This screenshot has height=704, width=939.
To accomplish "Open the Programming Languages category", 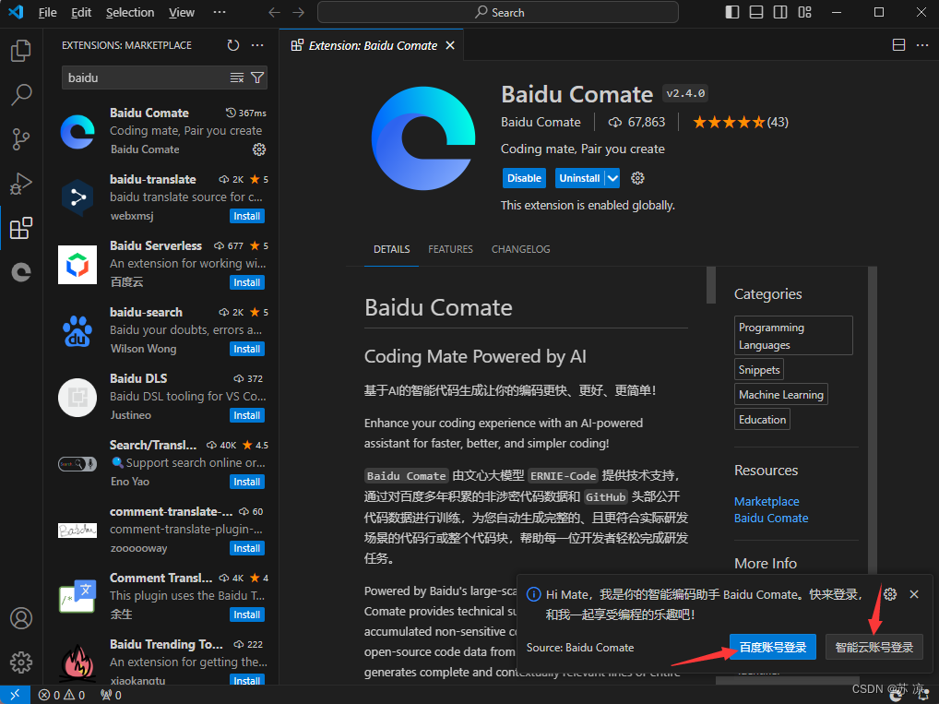I will point(793,336).
